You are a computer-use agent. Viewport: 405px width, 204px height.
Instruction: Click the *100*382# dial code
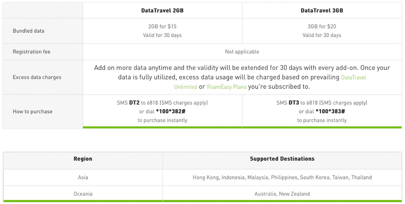tap(171, 111)
